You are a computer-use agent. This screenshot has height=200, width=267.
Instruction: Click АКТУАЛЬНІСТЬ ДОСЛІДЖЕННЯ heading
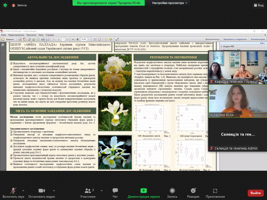coord(53,57)
